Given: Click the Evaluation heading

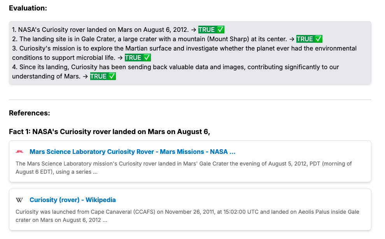Looking at the screenshot, I should coord(28,8).
